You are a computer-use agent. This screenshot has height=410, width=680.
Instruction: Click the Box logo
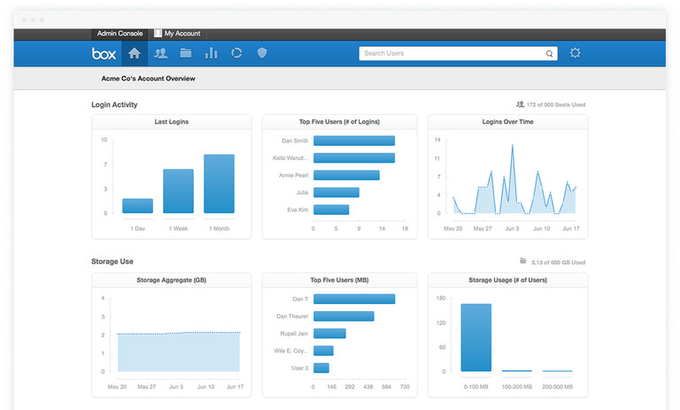104,53
